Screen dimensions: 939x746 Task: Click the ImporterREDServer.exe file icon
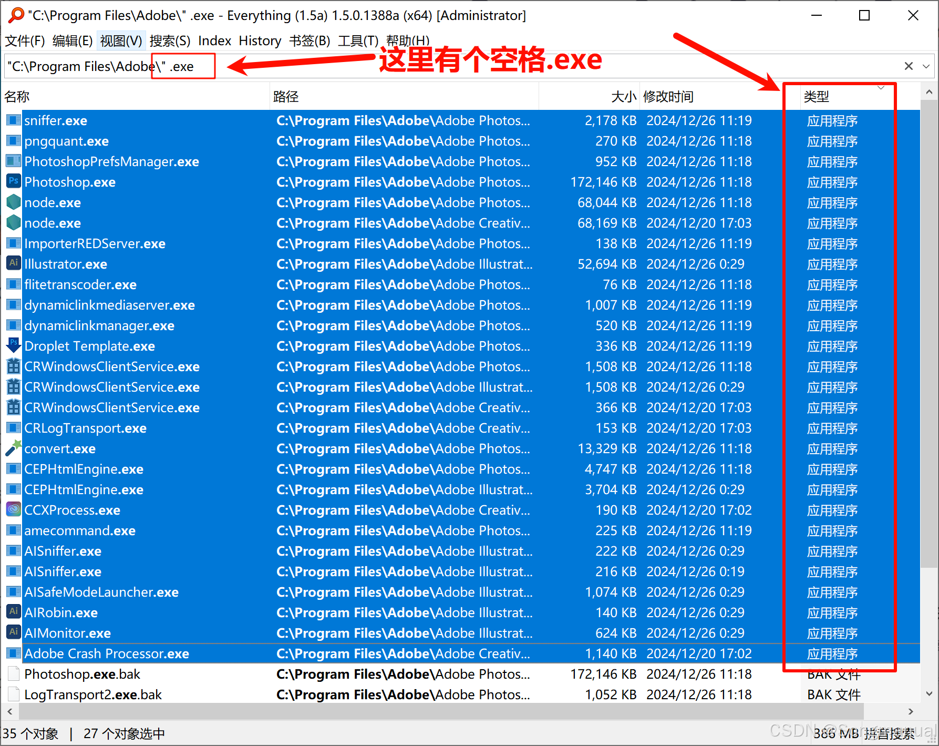coord(14,243)
